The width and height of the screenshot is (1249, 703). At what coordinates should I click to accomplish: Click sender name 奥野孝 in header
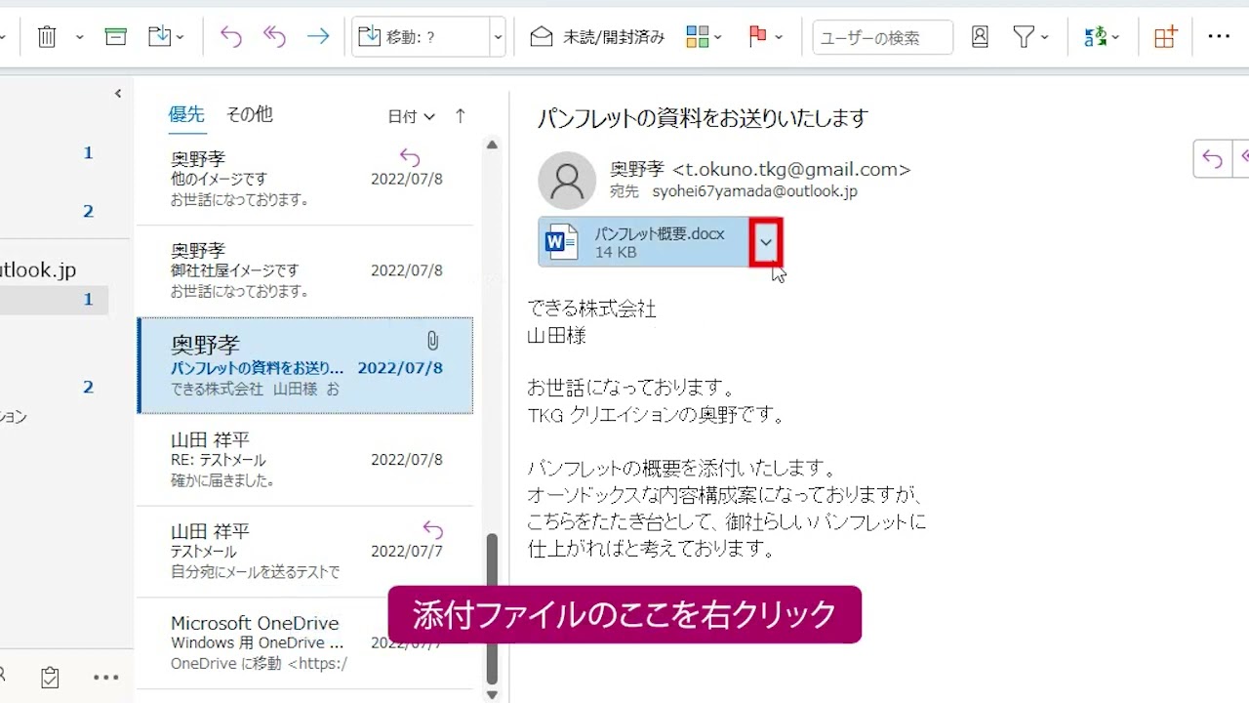637,169
